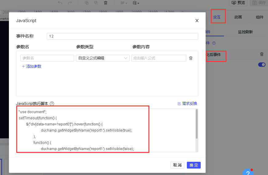This screenshot has height=175, width=268.
Task: Click the 确定 button
Action: [x=194, y=165]
